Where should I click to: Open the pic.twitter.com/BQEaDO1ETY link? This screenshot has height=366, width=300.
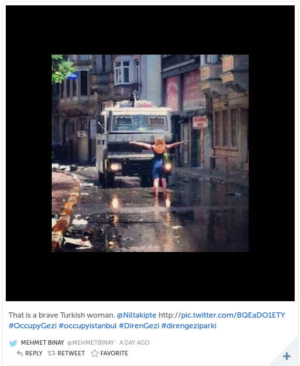tap(222, 315)
